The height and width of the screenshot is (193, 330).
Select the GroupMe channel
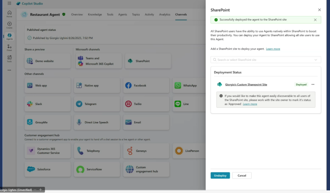48,122
